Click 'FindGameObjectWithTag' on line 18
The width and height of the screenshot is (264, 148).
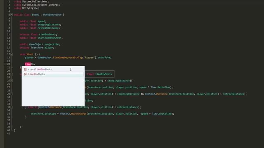(68, 58)
